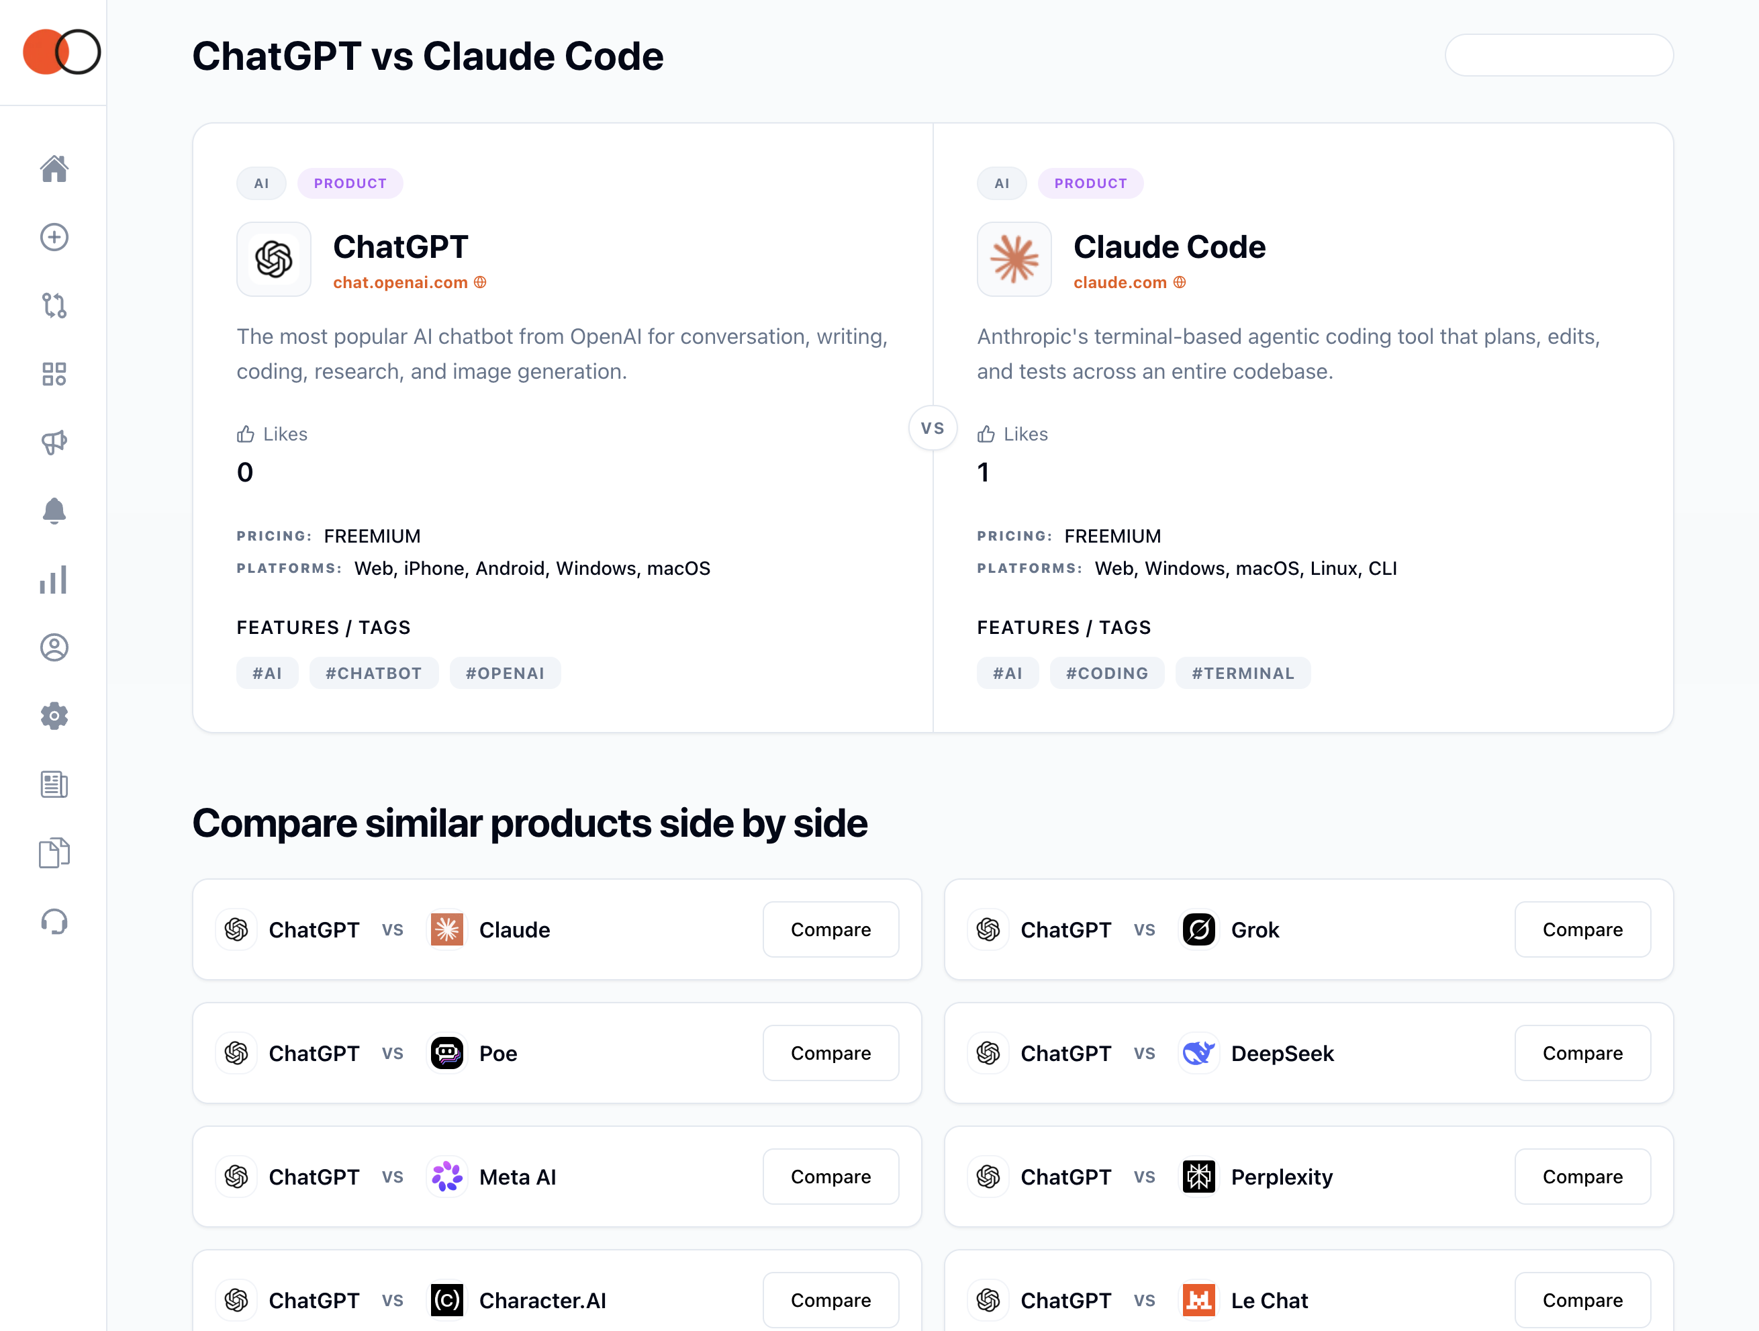Open the compare arrows sidebar icon

point(54,306)
